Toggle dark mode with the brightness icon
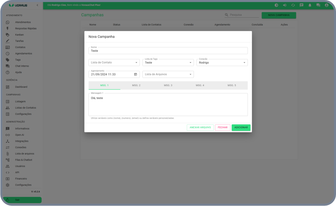 (x=276, y=5)
